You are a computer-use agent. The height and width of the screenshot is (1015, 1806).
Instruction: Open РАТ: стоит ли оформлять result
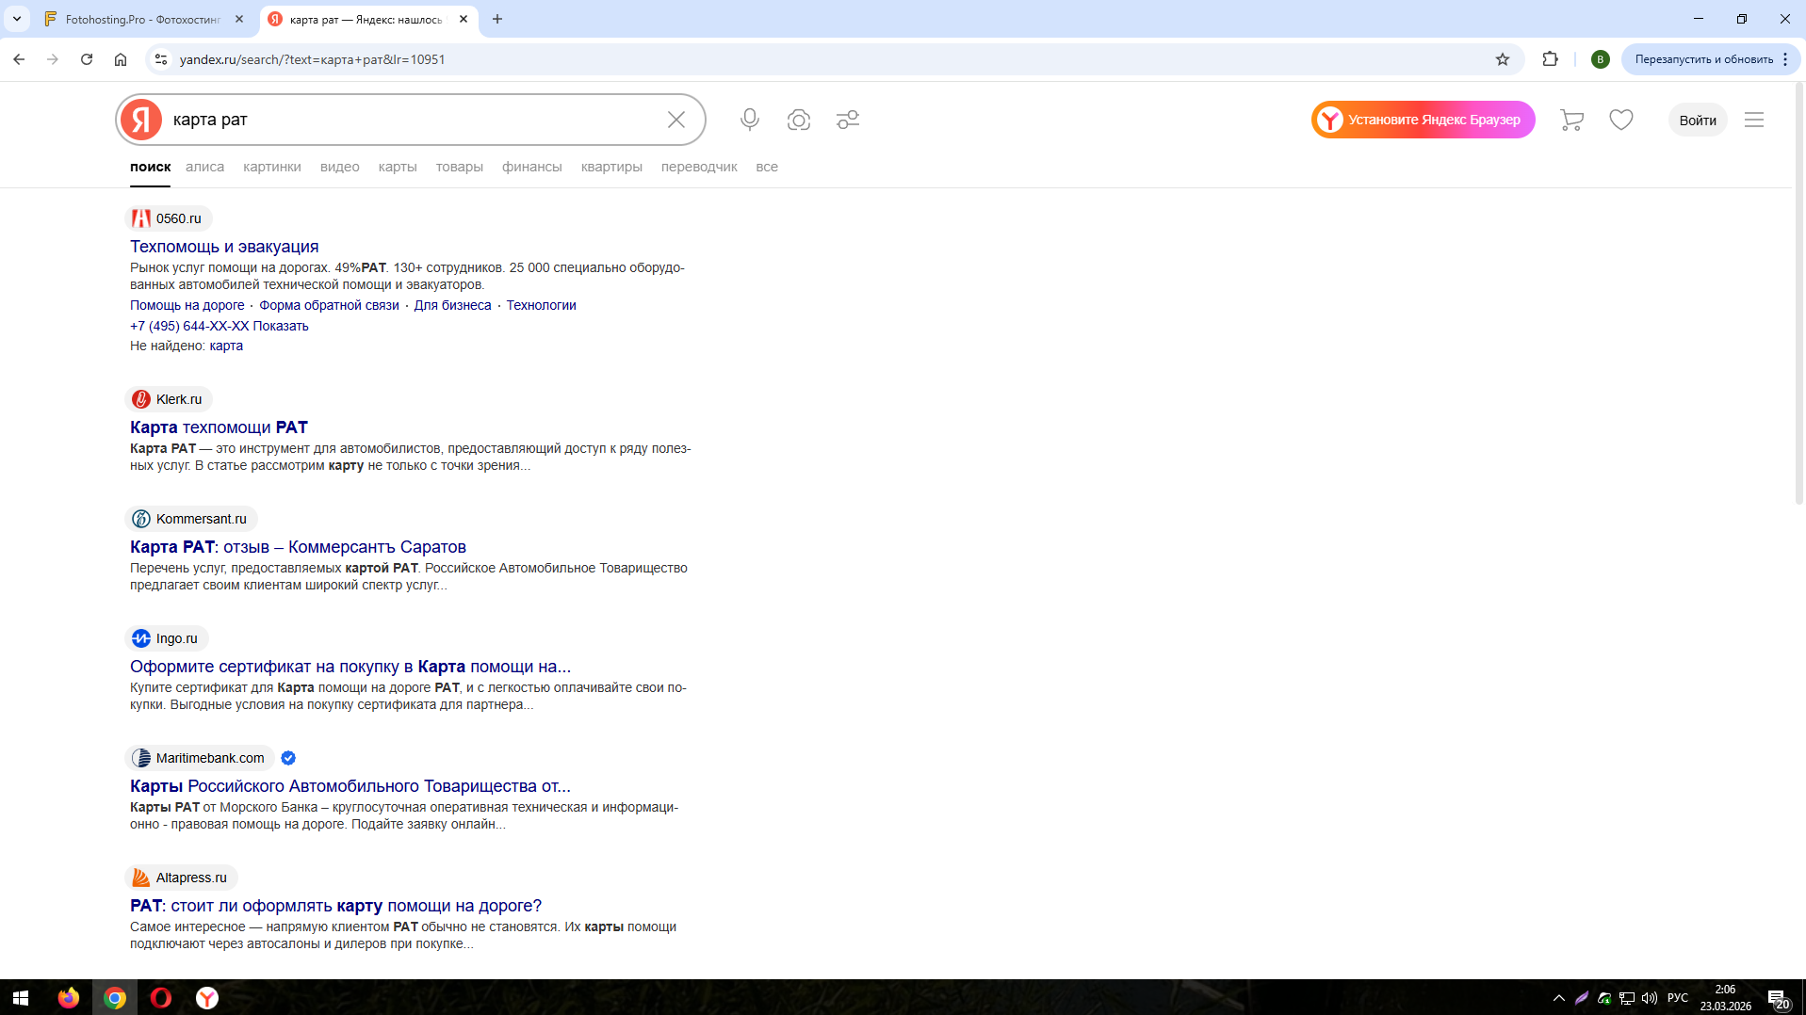tap(335, 906)
